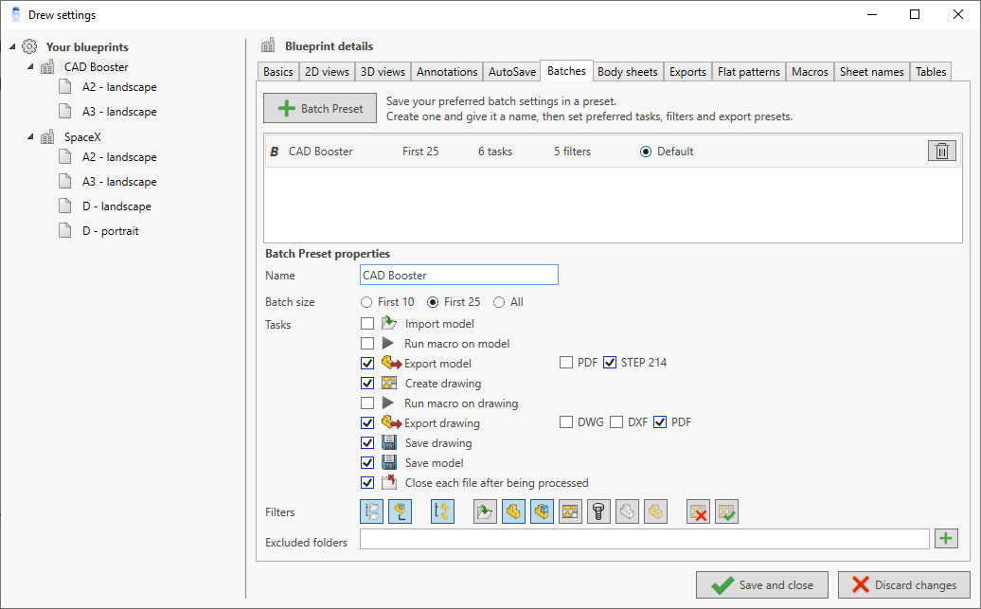This screenshot has width=981, height=609.
Task: Click the Save and close button
Action: click(x=763, y=584)
